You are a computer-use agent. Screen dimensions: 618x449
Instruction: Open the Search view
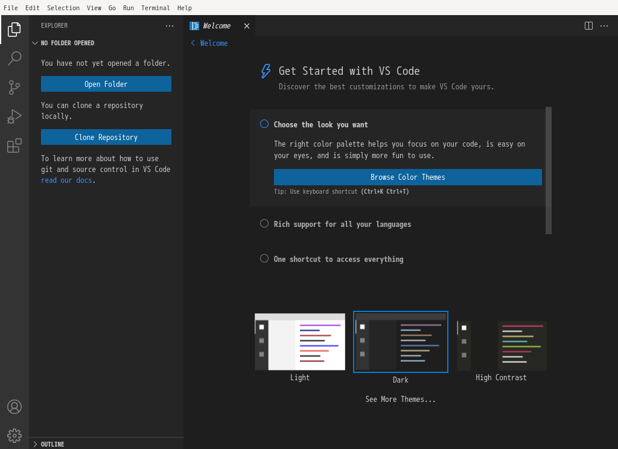click(14, 59)
